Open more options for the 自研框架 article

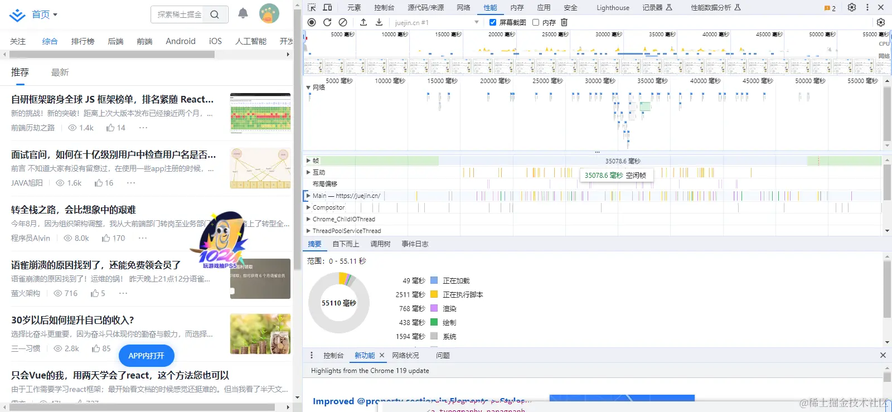143,128
